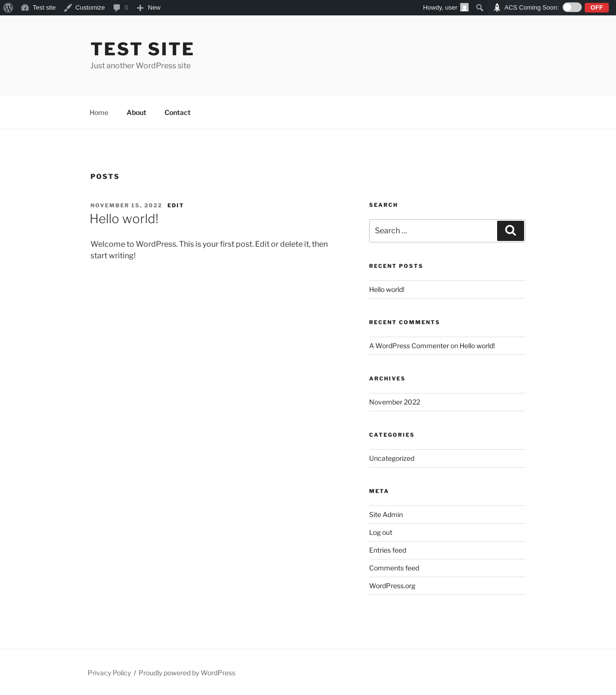Open the About menu item

click(x=136, y=113)
